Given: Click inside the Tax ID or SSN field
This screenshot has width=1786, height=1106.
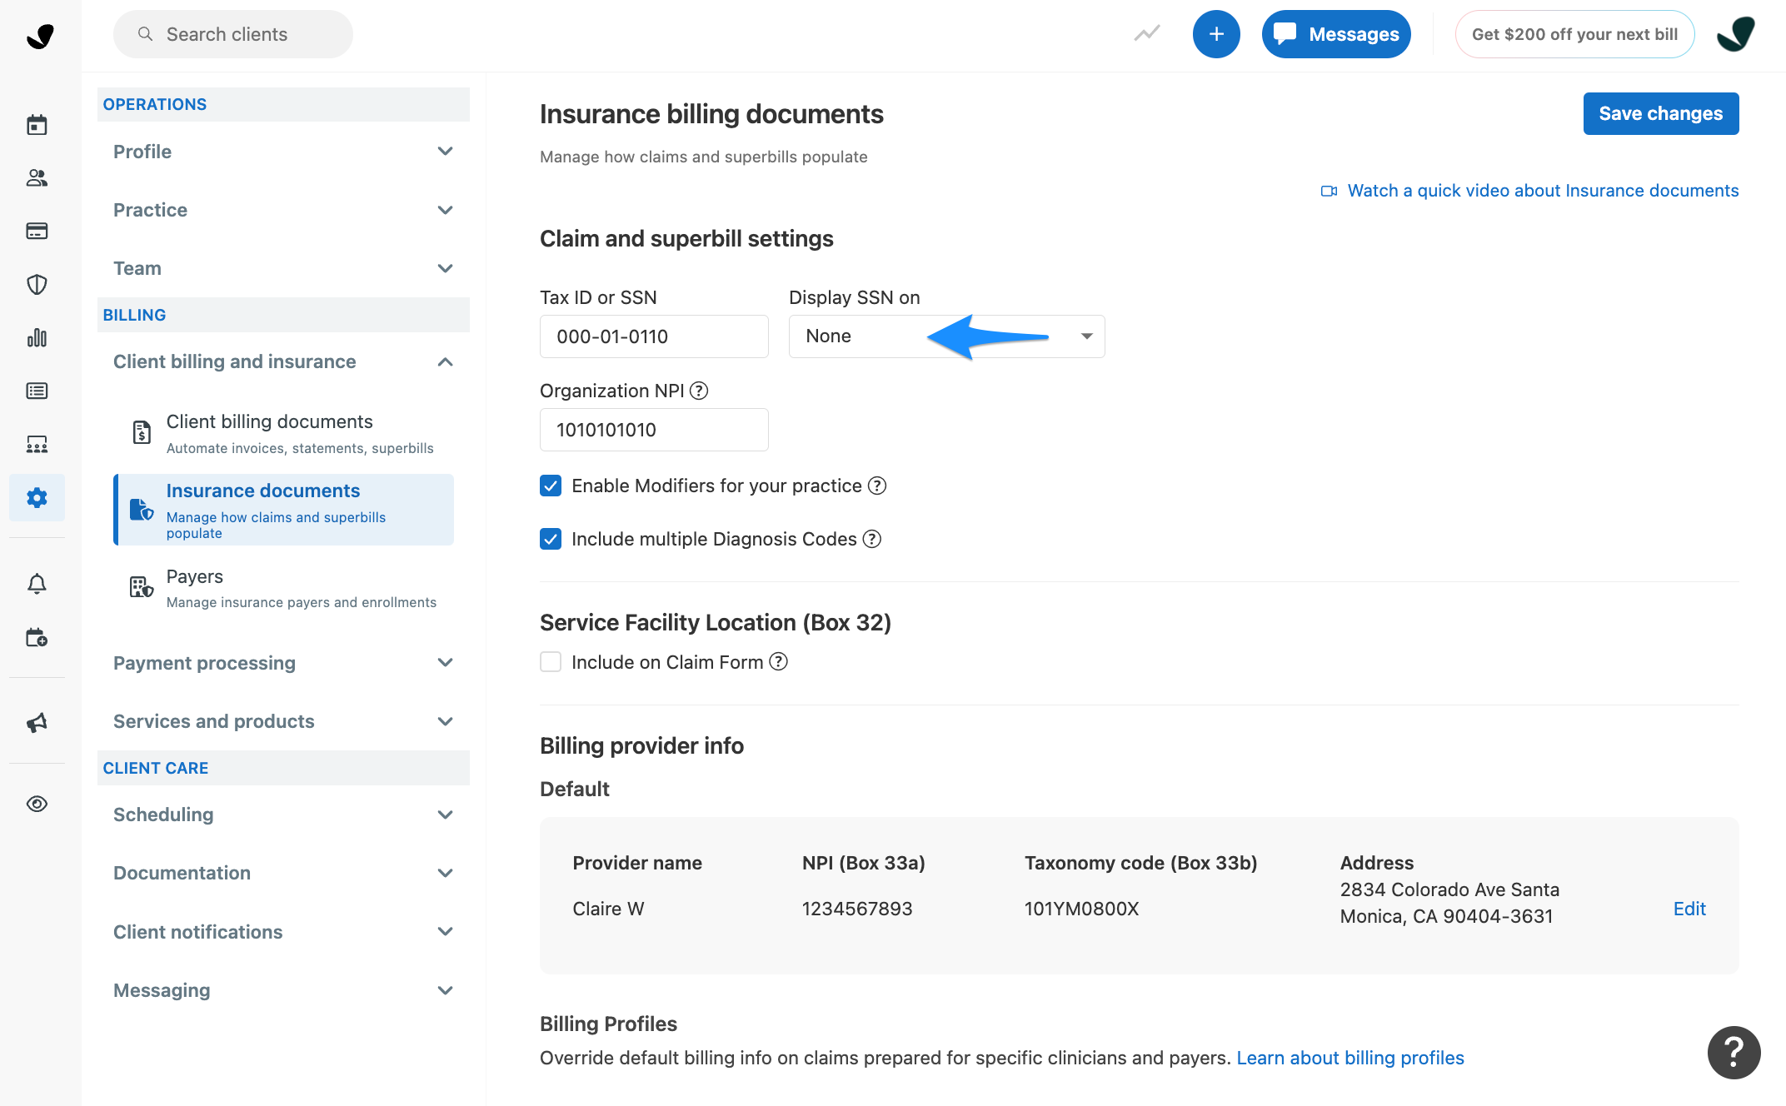Looking at the screenshot, I should 653,336.
